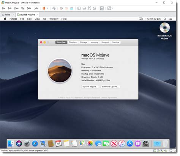The image size is (180, 156).
Task: Open VMware View menu
Action: point(16,8)
